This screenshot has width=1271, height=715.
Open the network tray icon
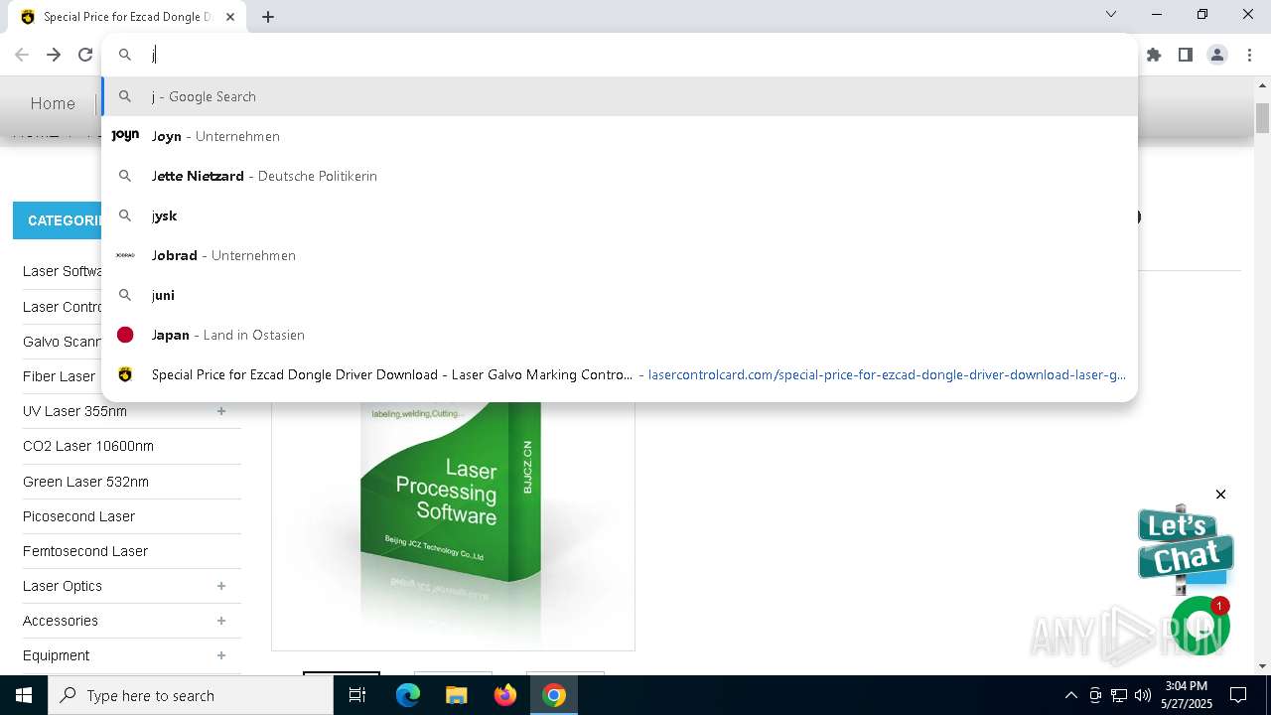pos(1119,695)
